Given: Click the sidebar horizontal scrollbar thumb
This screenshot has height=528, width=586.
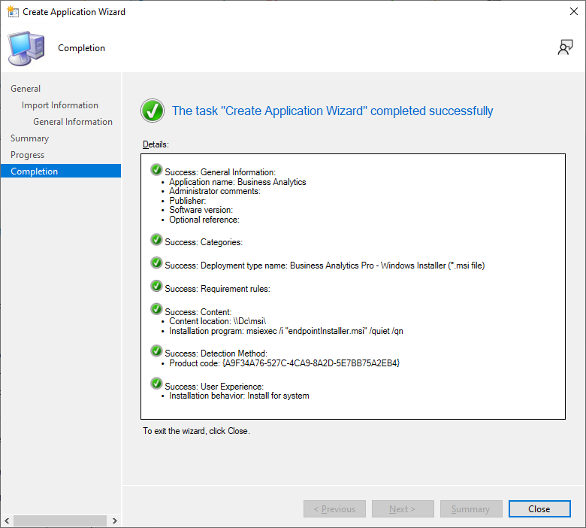Looking at the screenshot, I should pos(60,520).
